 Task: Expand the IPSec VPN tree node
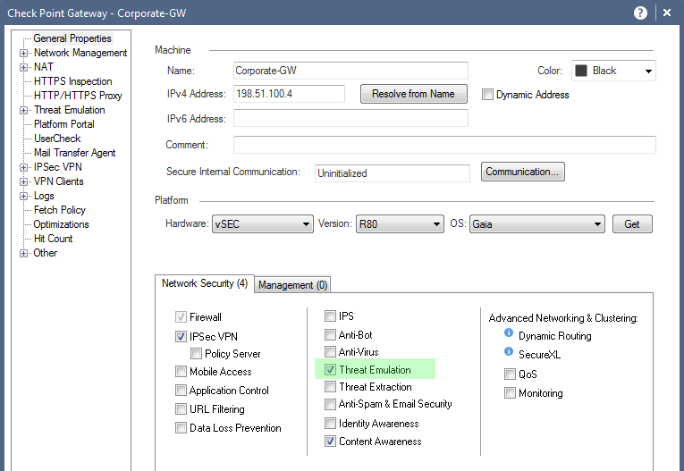coord(23,167)
